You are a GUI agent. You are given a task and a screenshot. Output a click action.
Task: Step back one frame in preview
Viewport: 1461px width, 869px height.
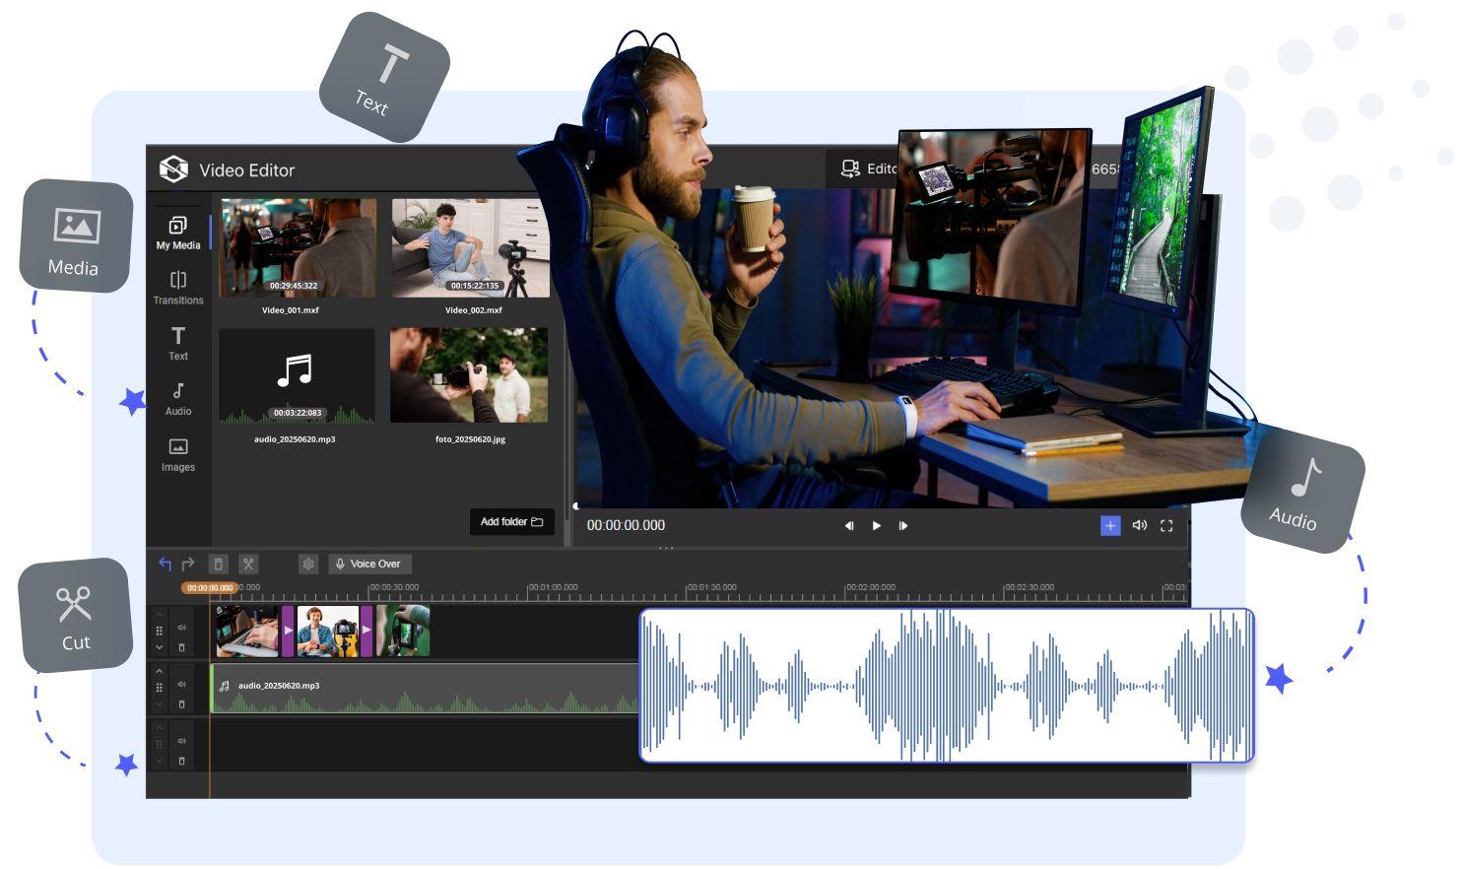pos(848,525)
